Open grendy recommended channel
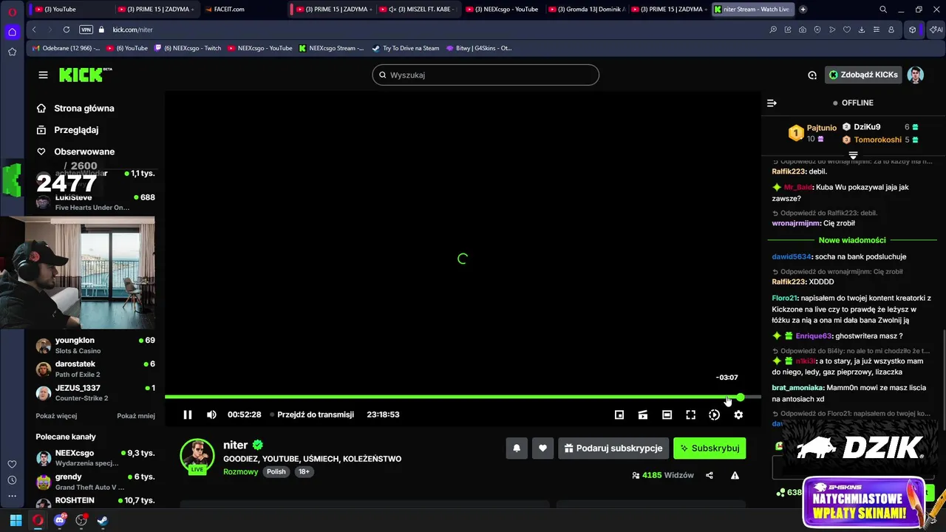Image resolution: width=946 pixels, height=532 pixels. (95, 482)
